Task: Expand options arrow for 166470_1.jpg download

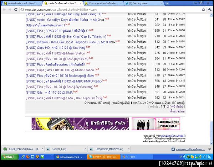Action: point(86,149)
